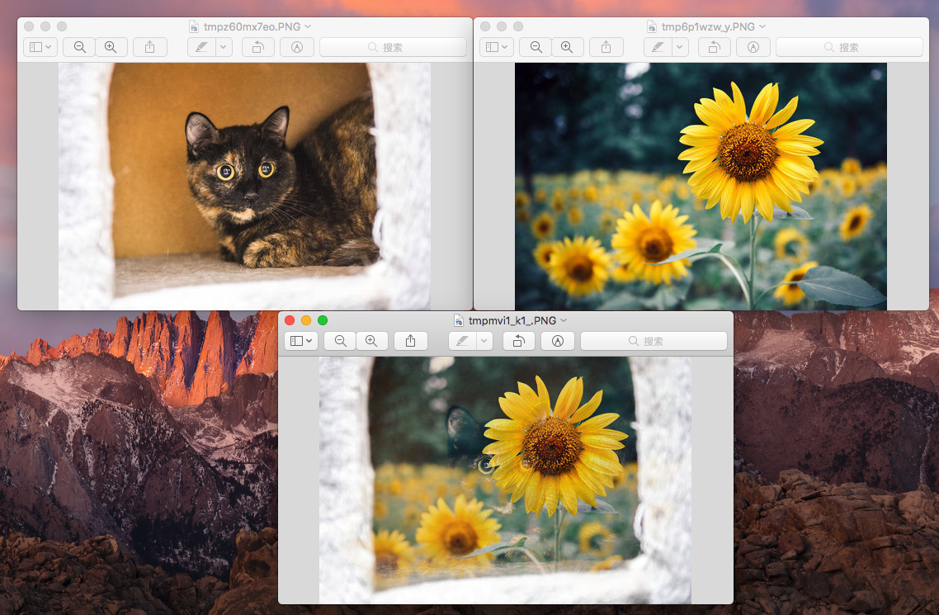Rotate the tmp6p1wzw_y.PNG image
The width and height of the screenshot is (939, 615).
715,47
